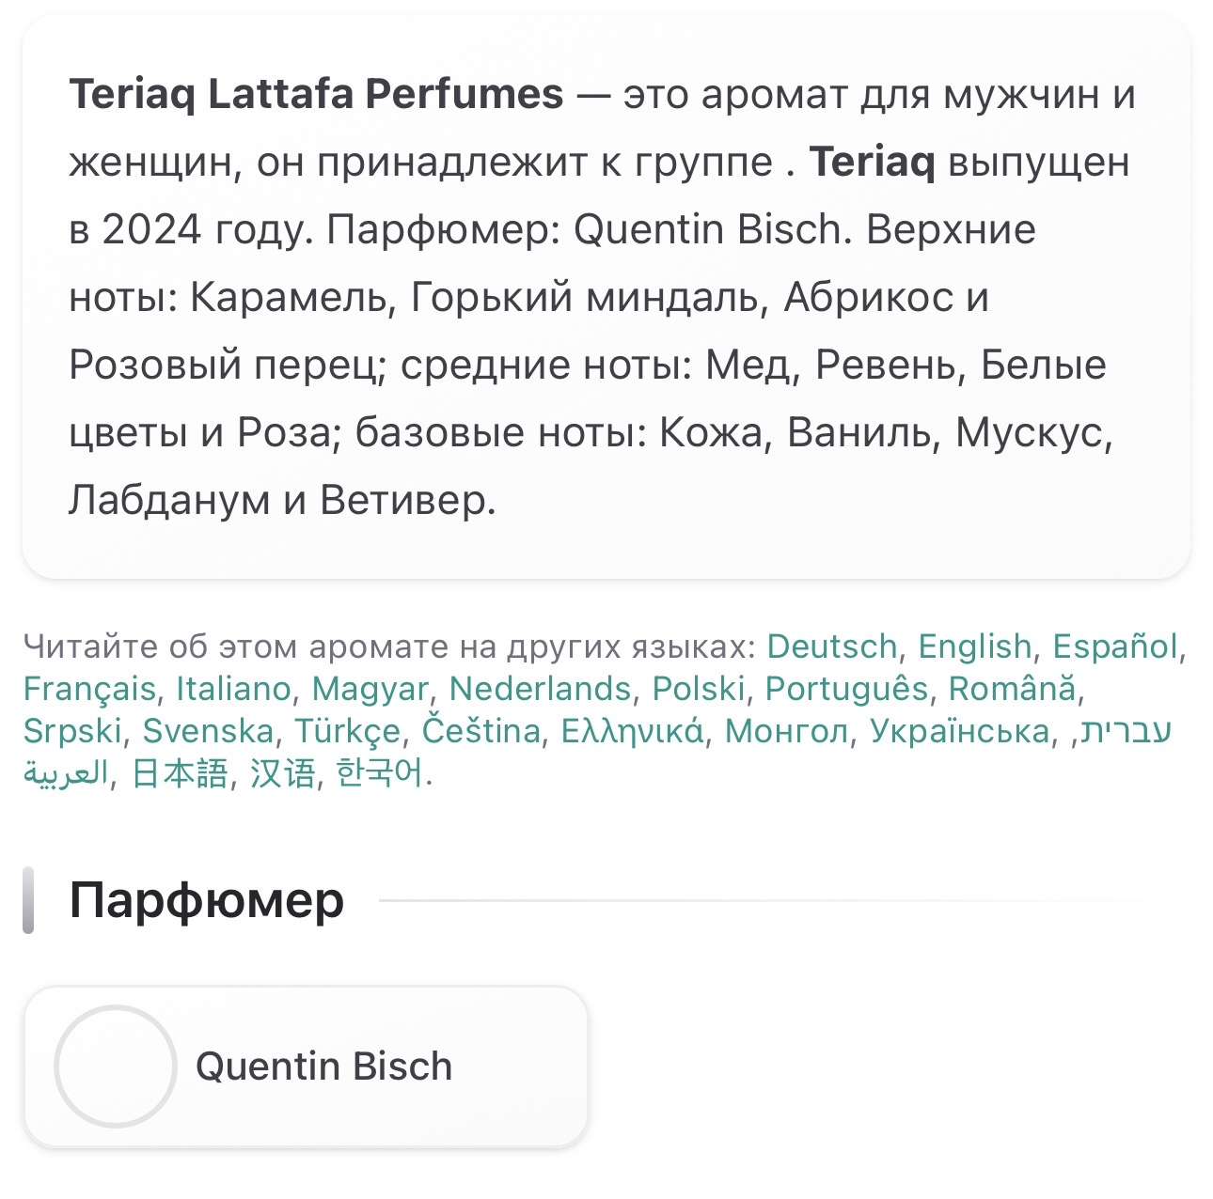Open the Srpski language link
This screenshot has height=1199, width=1213.
[72, 731]
